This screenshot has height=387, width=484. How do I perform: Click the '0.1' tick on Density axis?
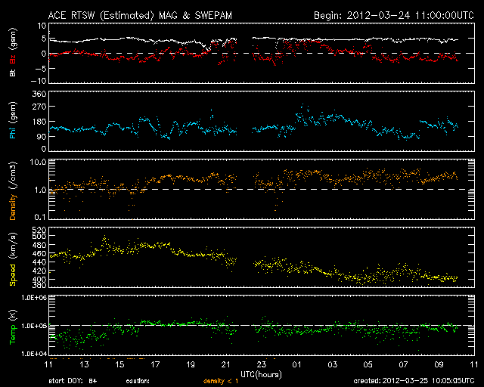40,217
